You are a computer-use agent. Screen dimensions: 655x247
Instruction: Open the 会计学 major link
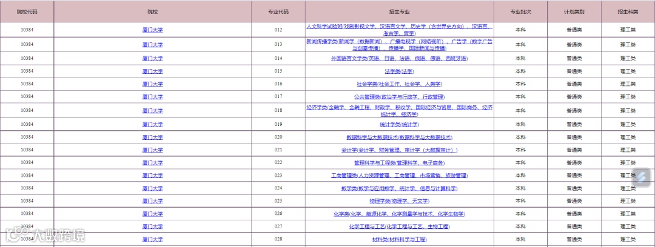399,150
